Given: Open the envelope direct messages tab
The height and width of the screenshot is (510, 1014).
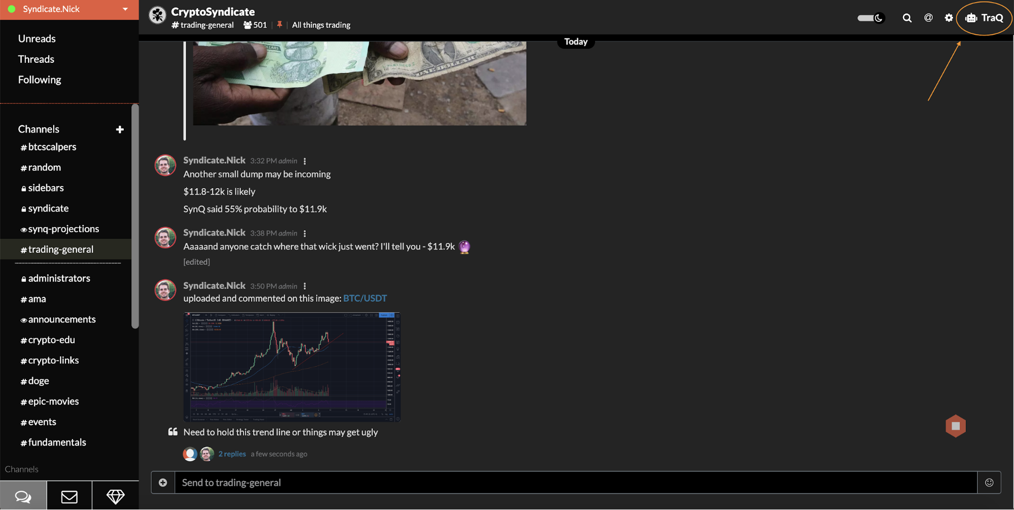Looking at the screenshot, I should pos(69,496).
